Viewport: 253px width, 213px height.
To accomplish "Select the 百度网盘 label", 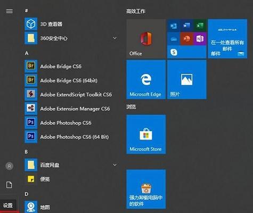I will 50,165.
